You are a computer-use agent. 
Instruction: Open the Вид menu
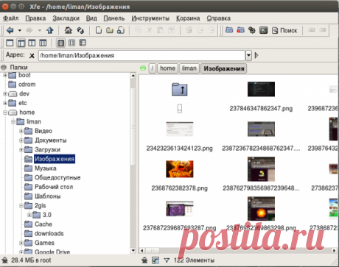click(x=91, y=18)
